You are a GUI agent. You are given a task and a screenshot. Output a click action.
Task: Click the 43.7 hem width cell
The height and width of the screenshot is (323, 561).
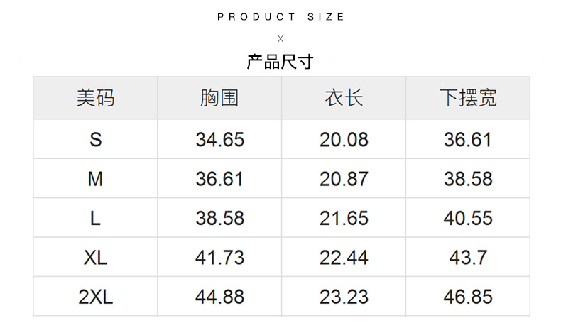[x=468, y=258]
